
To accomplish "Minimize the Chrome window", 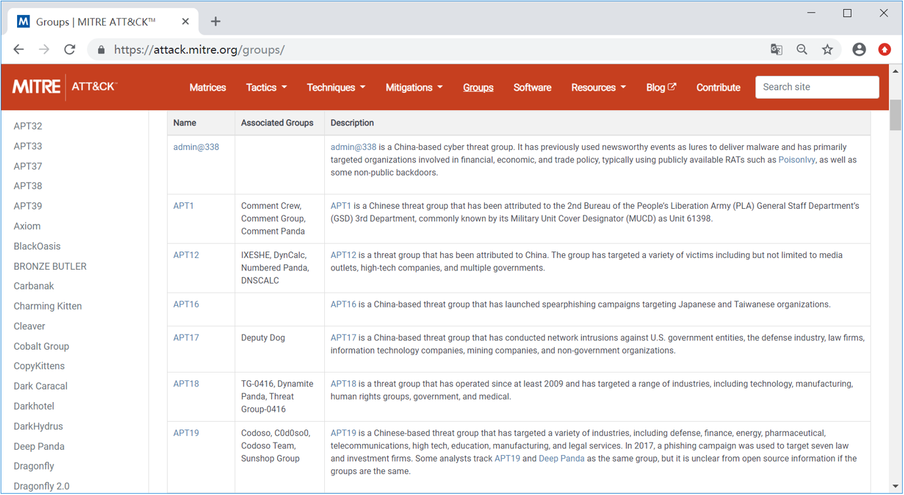I will 812,13.
